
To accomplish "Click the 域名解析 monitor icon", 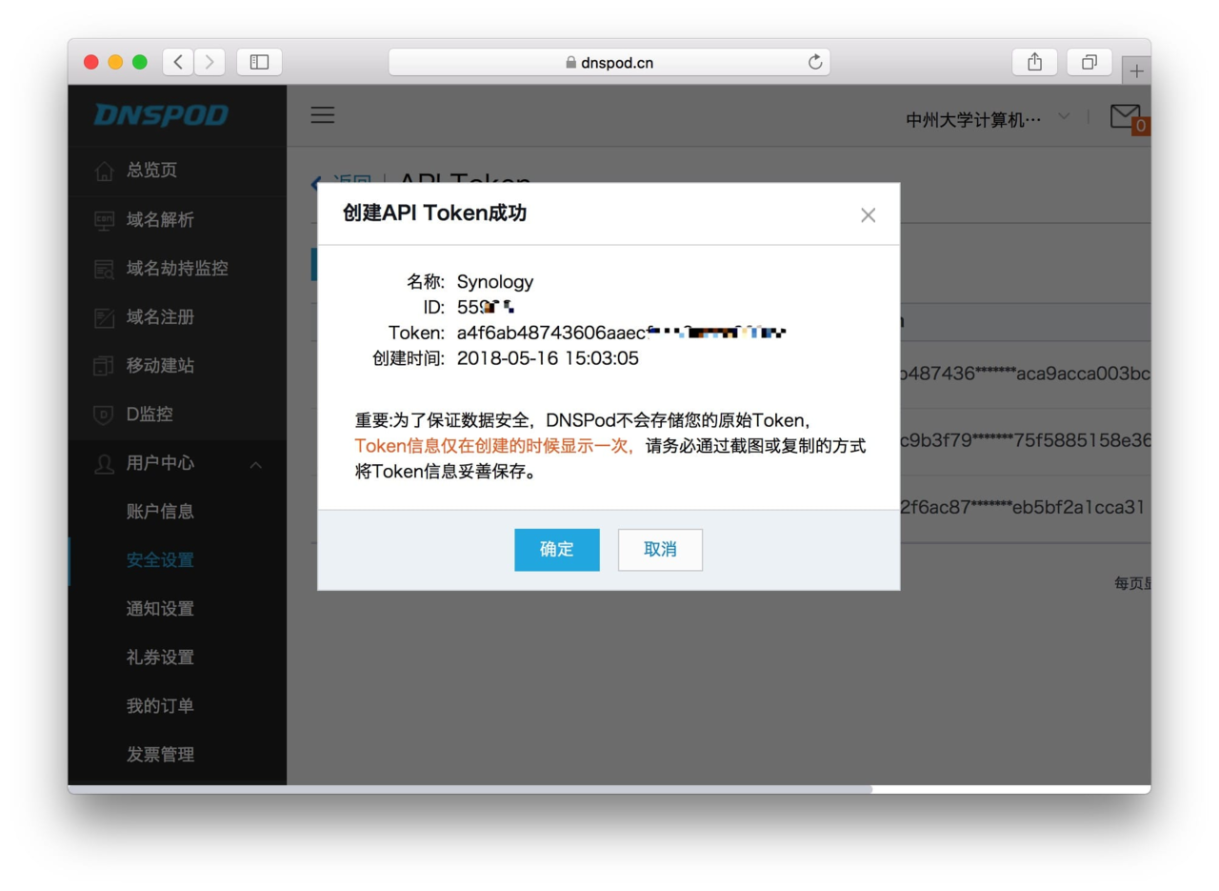I will coord(104,220).
